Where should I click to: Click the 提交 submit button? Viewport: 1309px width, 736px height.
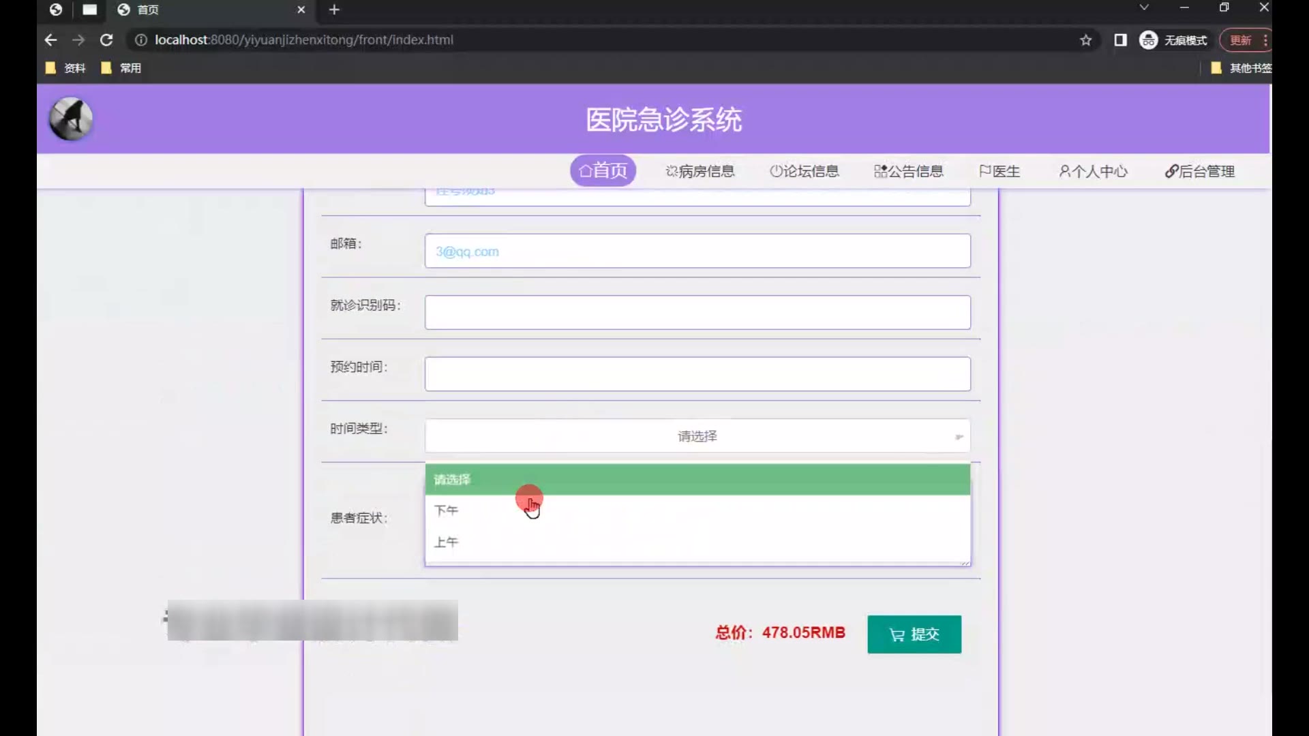914,634
